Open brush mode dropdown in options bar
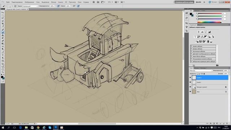This screenshot has width=231, height=130. pos(30,6)
